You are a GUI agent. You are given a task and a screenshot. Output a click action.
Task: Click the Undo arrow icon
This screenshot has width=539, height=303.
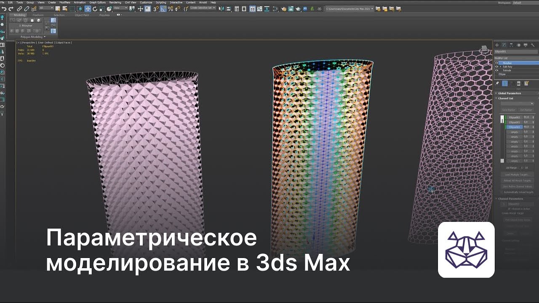(4, 9)
